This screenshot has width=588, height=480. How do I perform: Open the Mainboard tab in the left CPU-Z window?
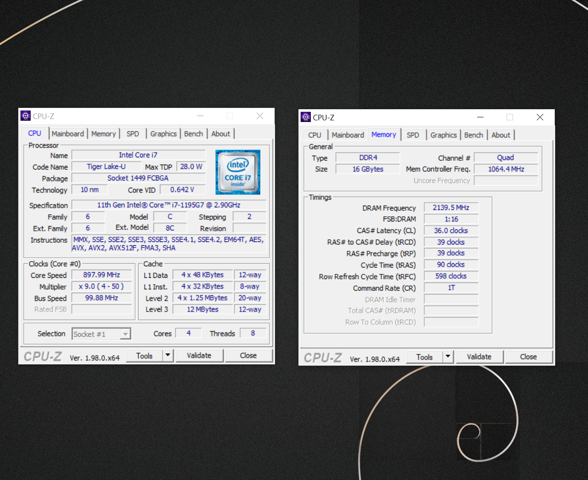coord(68,134)
